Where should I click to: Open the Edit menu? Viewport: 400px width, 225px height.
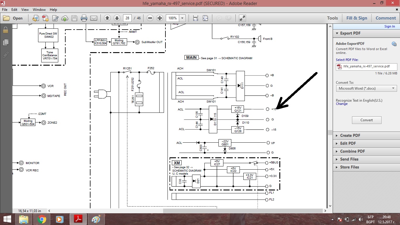pyautogui.click(x=14, y=10)
